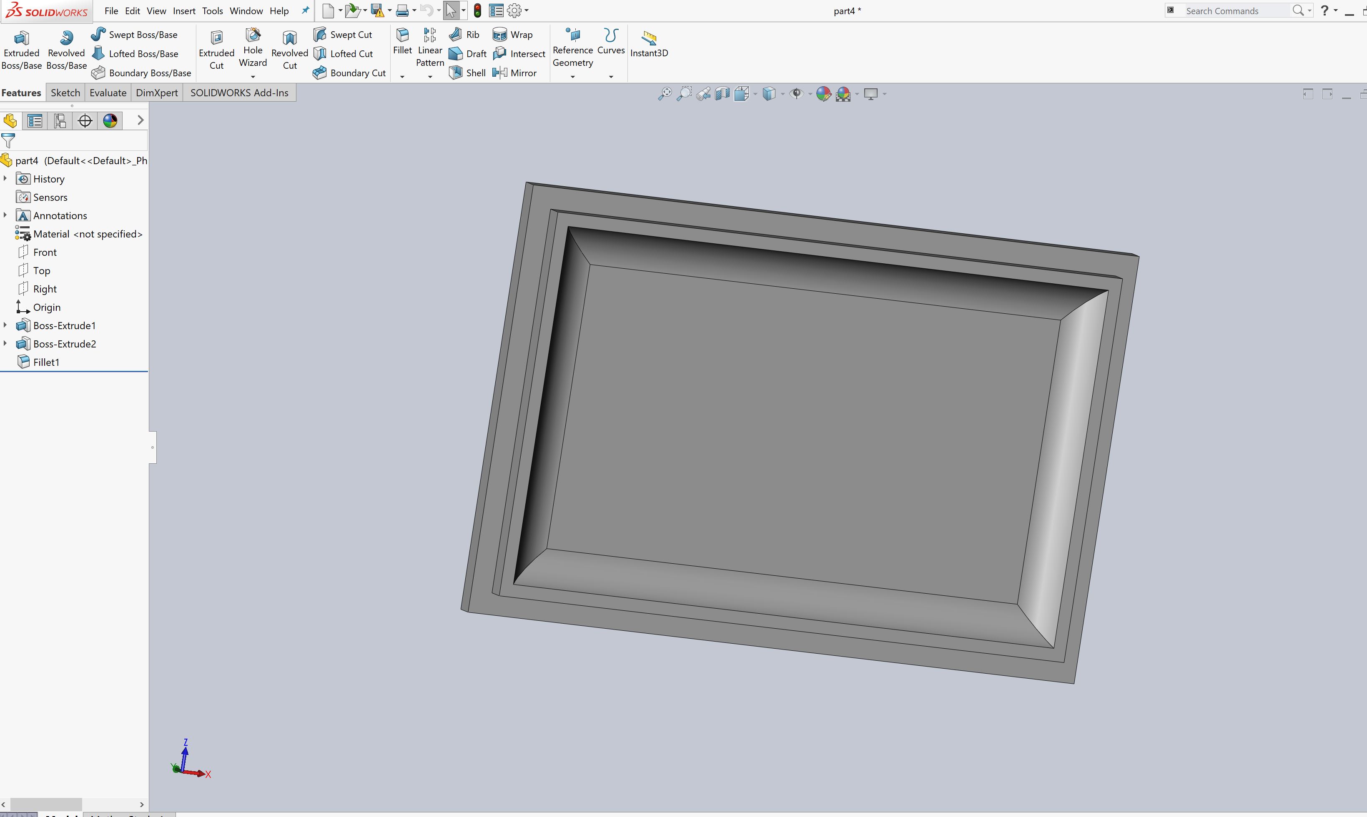Select the Top plane
Screen dimensions: 1367x817
tap(41, 270)
